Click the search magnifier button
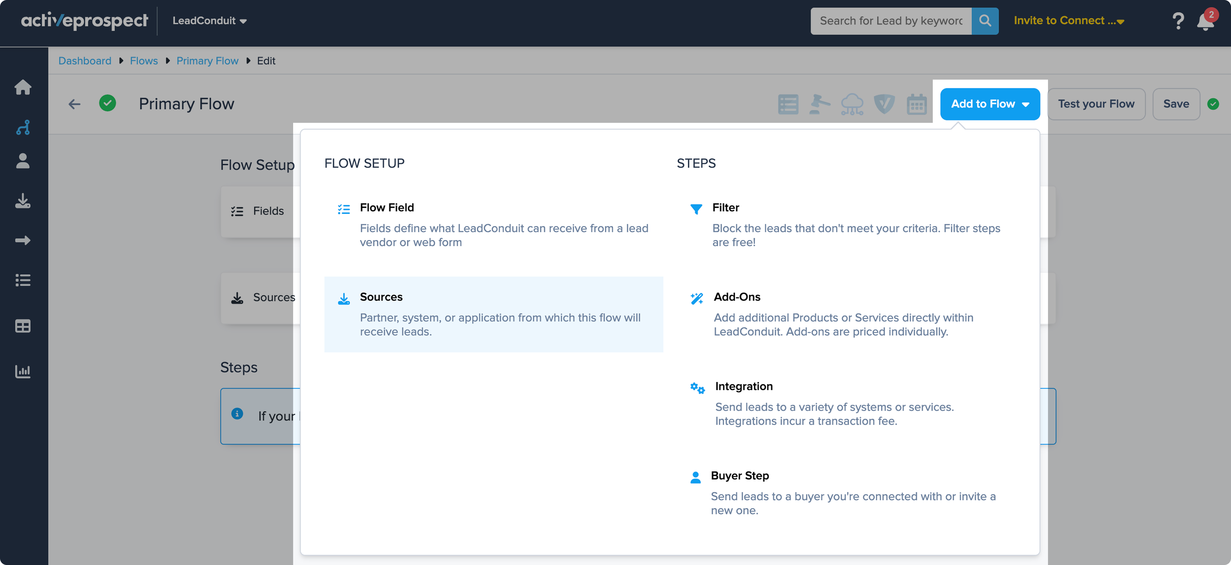 coord(984,21)
